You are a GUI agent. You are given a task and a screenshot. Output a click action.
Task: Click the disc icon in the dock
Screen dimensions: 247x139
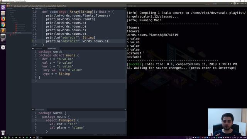click(3, 47)
